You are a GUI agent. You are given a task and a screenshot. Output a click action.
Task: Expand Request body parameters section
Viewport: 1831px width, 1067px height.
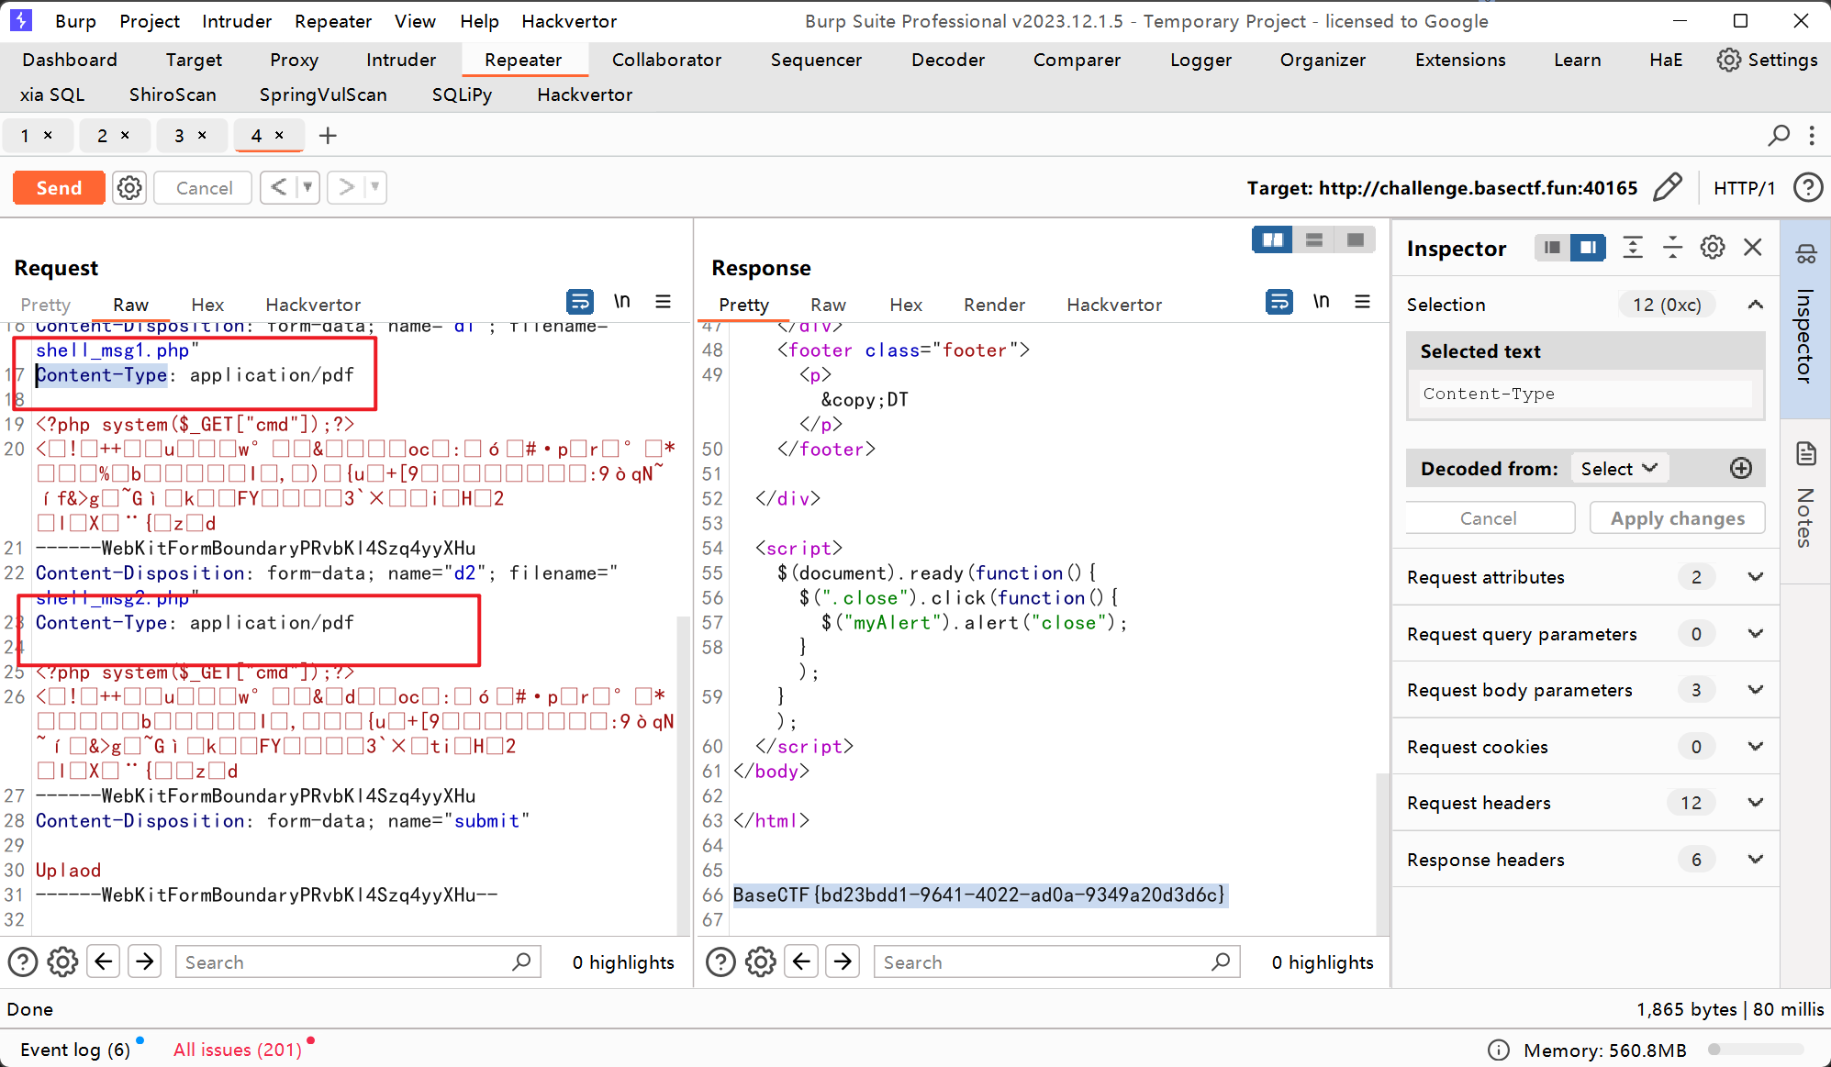click(x=1585, y=690)
